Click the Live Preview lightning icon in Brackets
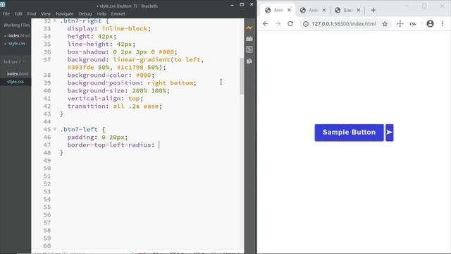451x254 pixels. click(249, 28)
